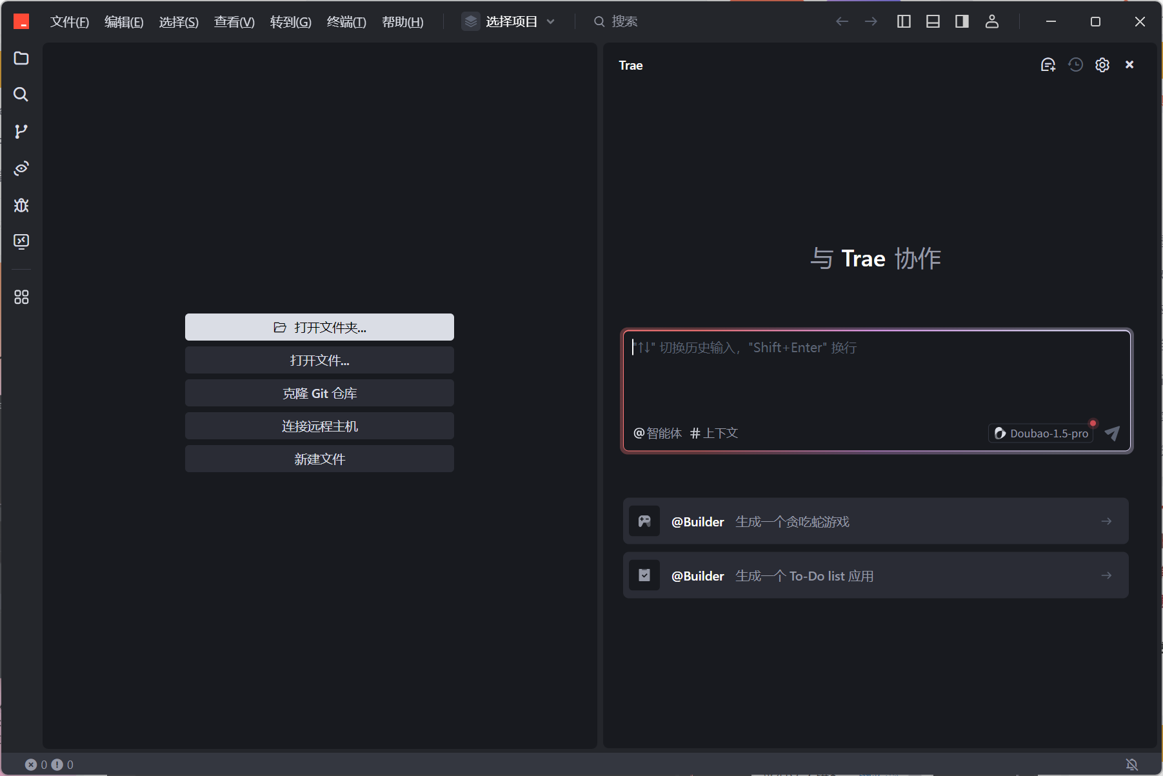Open Trae panel settings gear
The height and width of the screenshot is (776, 1163).
(1102, 65)
